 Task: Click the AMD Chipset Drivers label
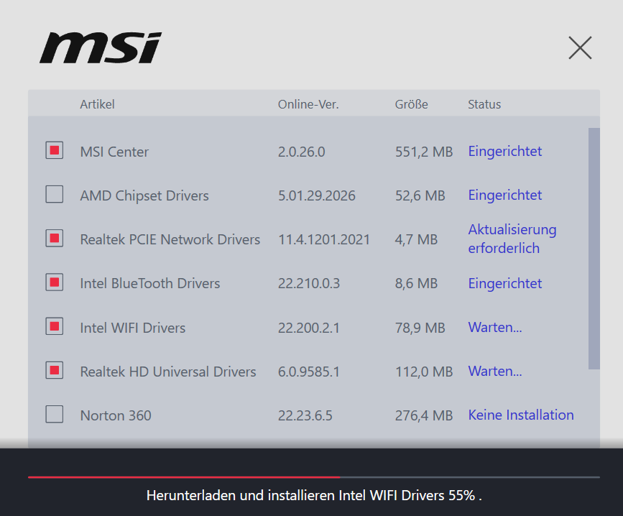(x=144, y=195)
